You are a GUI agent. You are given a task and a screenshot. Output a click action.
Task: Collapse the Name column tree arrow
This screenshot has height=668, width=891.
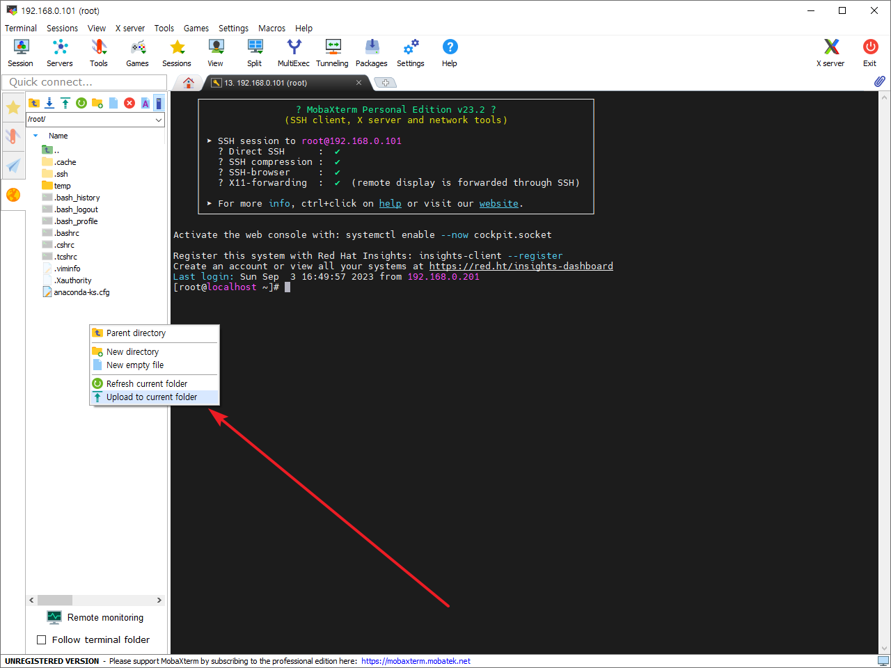point(36,136)
